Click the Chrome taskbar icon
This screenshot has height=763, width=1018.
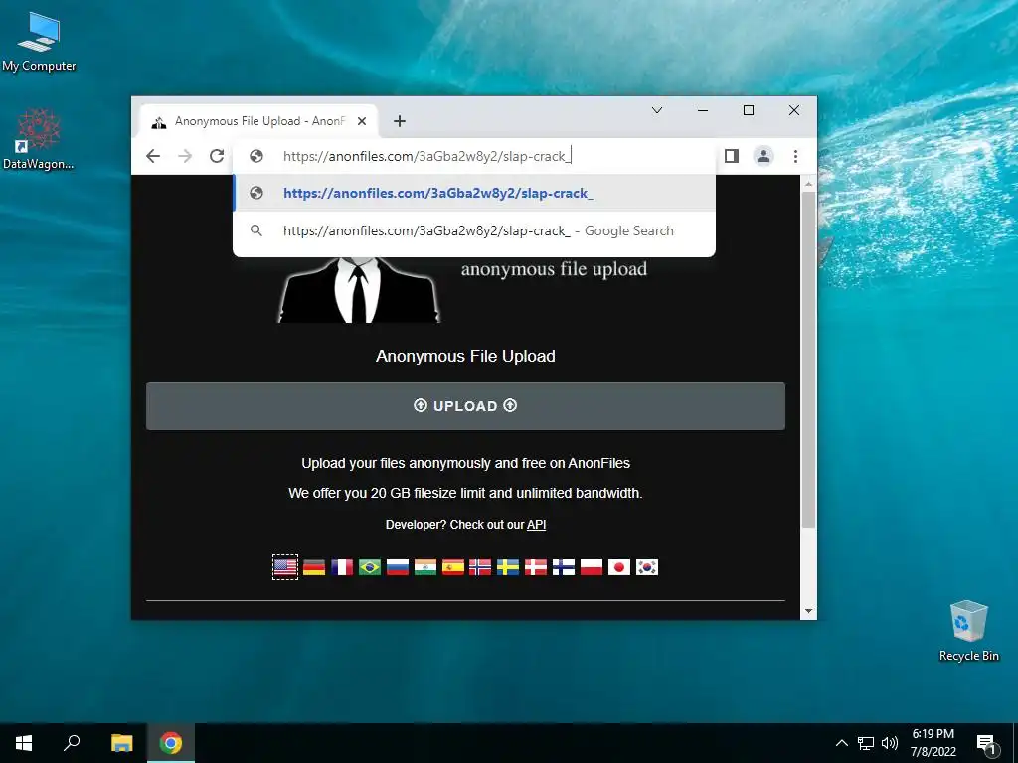(x=171, y=743)
